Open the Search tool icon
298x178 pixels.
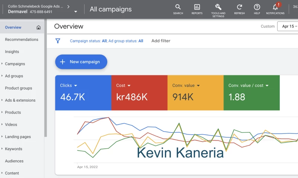tap(178, 7)
